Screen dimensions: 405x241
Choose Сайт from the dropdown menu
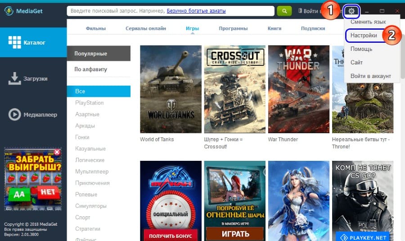coord(356,62)
